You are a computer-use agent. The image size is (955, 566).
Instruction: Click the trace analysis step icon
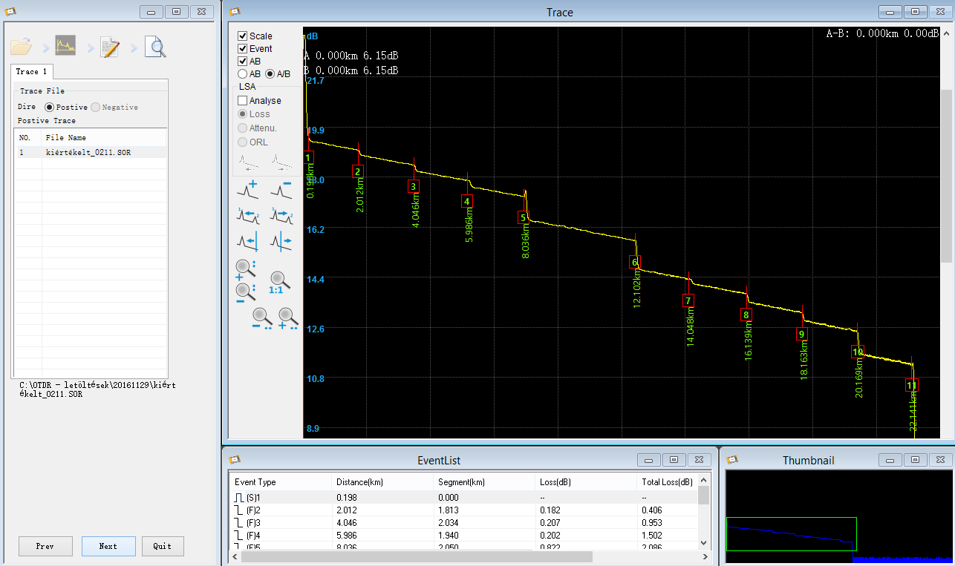point(65,46)
